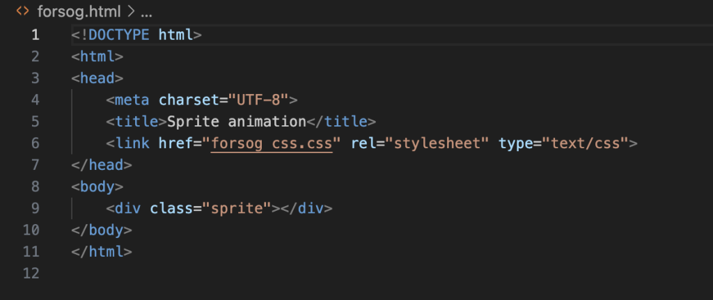Place cursor in Sprite animation title text
The image size is (713, 300).
(x=237, y=122)
